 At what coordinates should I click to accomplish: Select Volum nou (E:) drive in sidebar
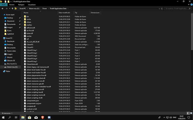12,67
